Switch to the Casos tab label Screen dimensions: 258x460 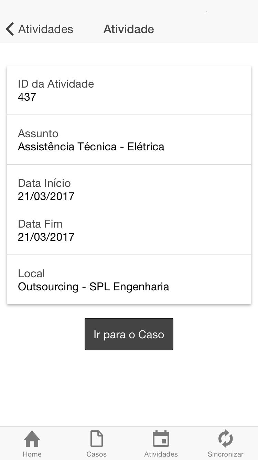click(96, 454)
